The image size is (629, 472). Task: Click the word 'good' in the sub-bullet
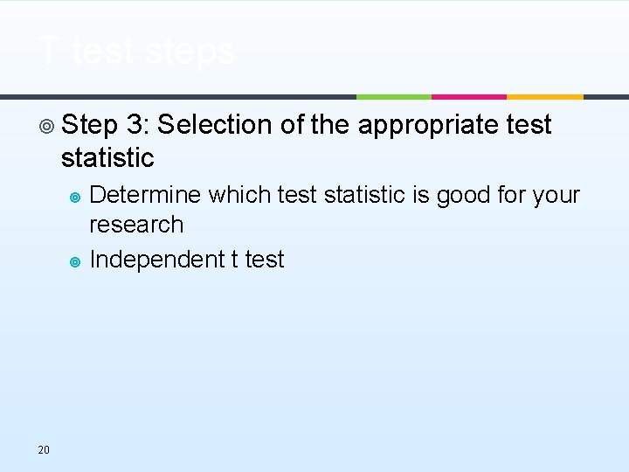463,197
